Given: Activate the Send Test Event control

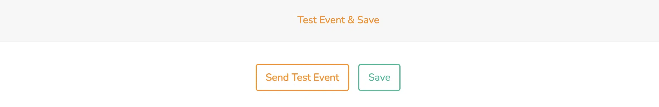Looking at the screenshot, I should pos(302,77).
